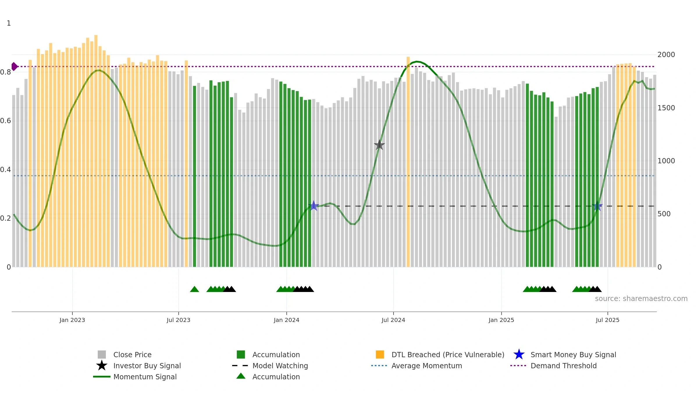Screen dimensions: 698x393
Task: Click the 2000 label on right price axis
Action: [666, 55]
